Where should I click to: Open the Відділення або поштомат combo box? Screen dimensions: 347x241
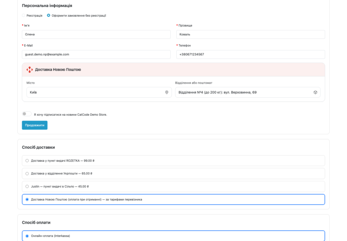248,92
